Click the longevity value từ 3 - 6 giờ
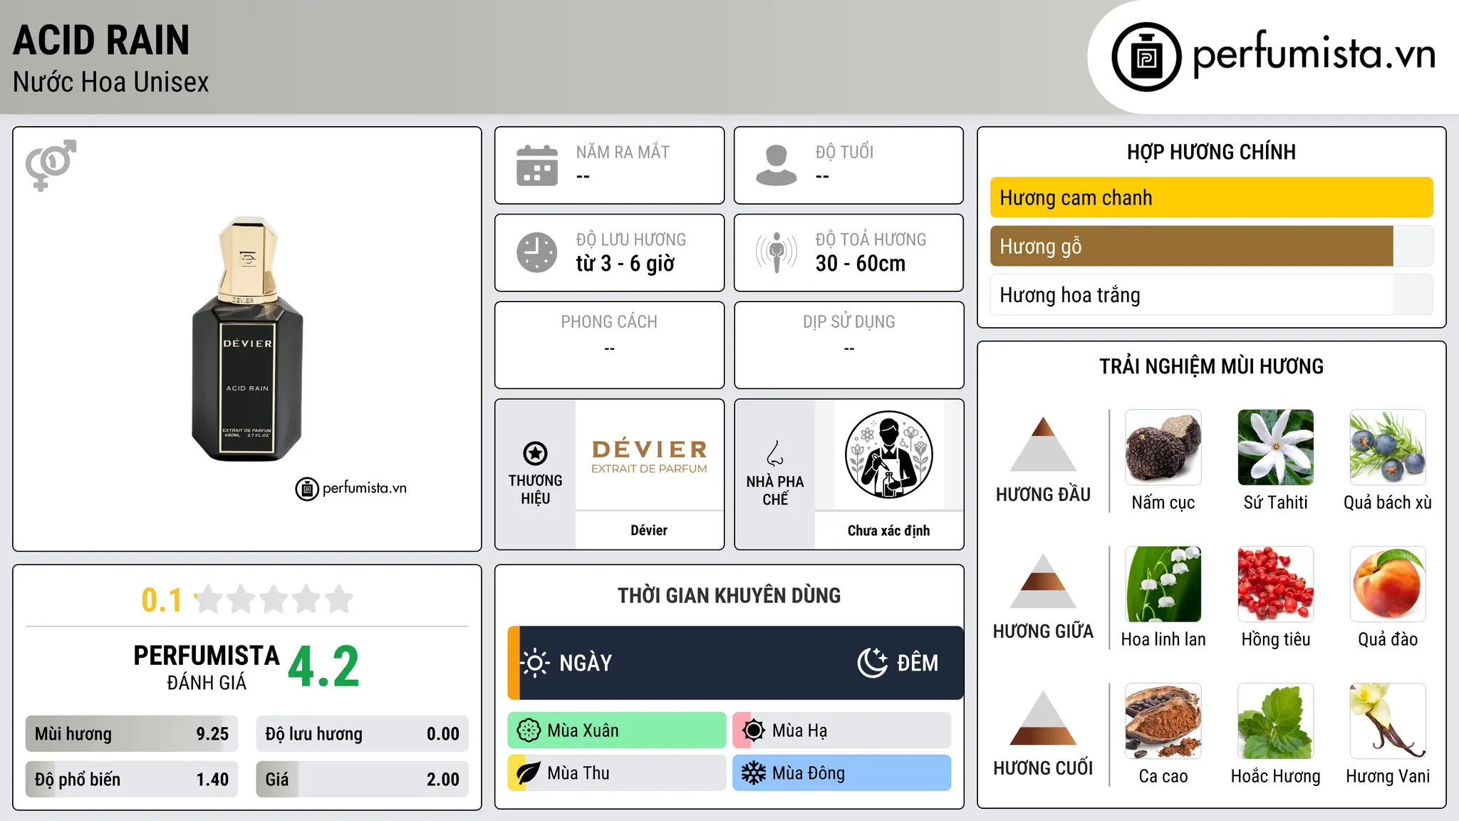The height and width of the screenshot is (821, 1459). (625, 263)
